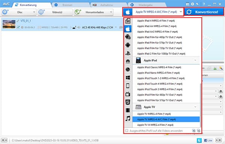Screen dimensions: 225x144
Task: Click the wrench tools icon in title bar
Action: 198,4
